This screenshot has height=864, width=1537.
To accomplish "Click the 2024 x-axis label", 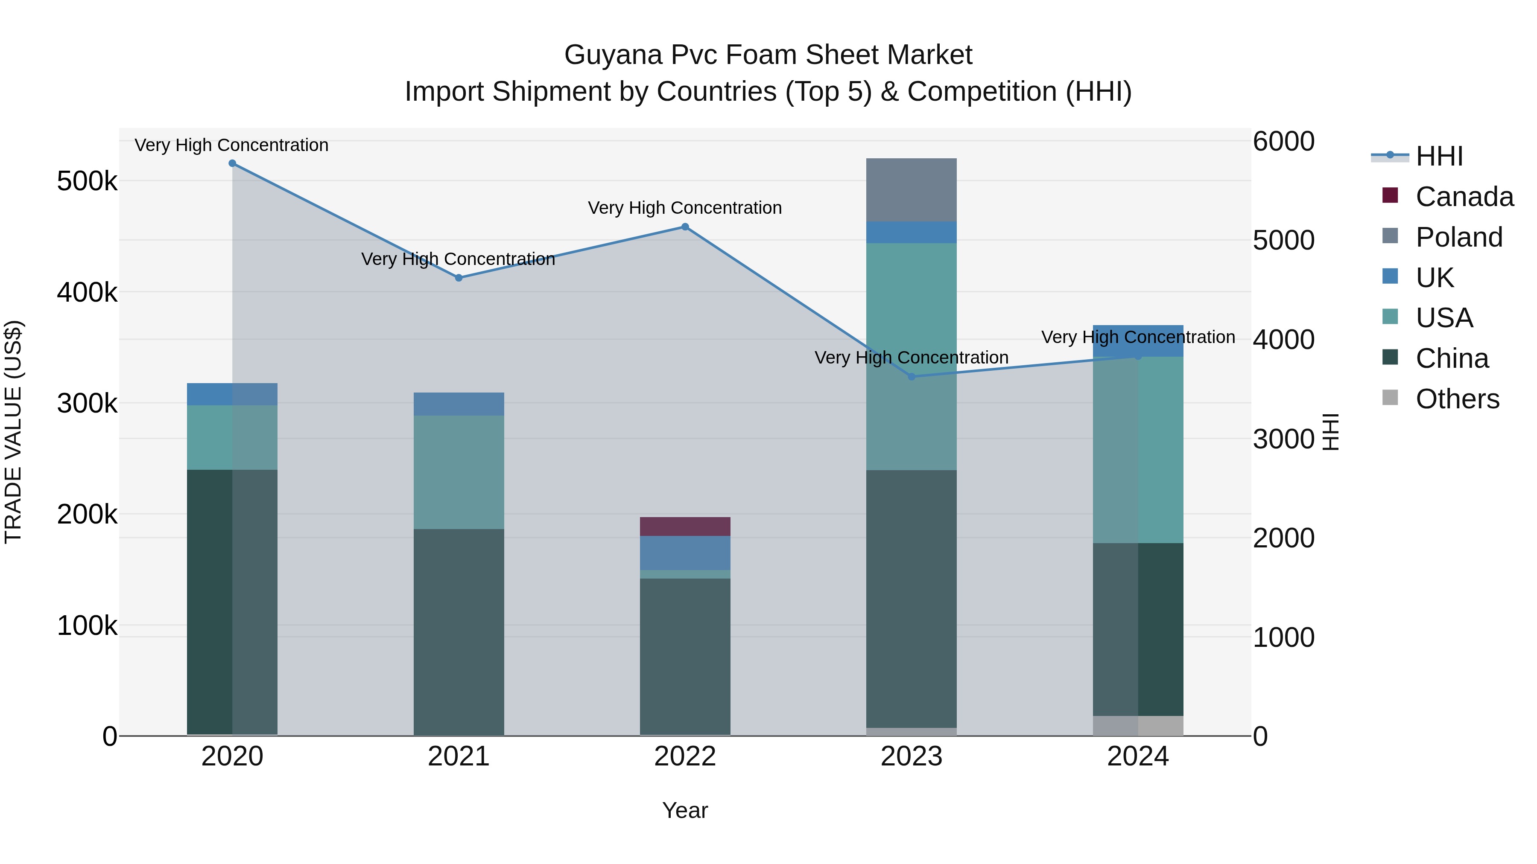I will [x=1138, y=756].
